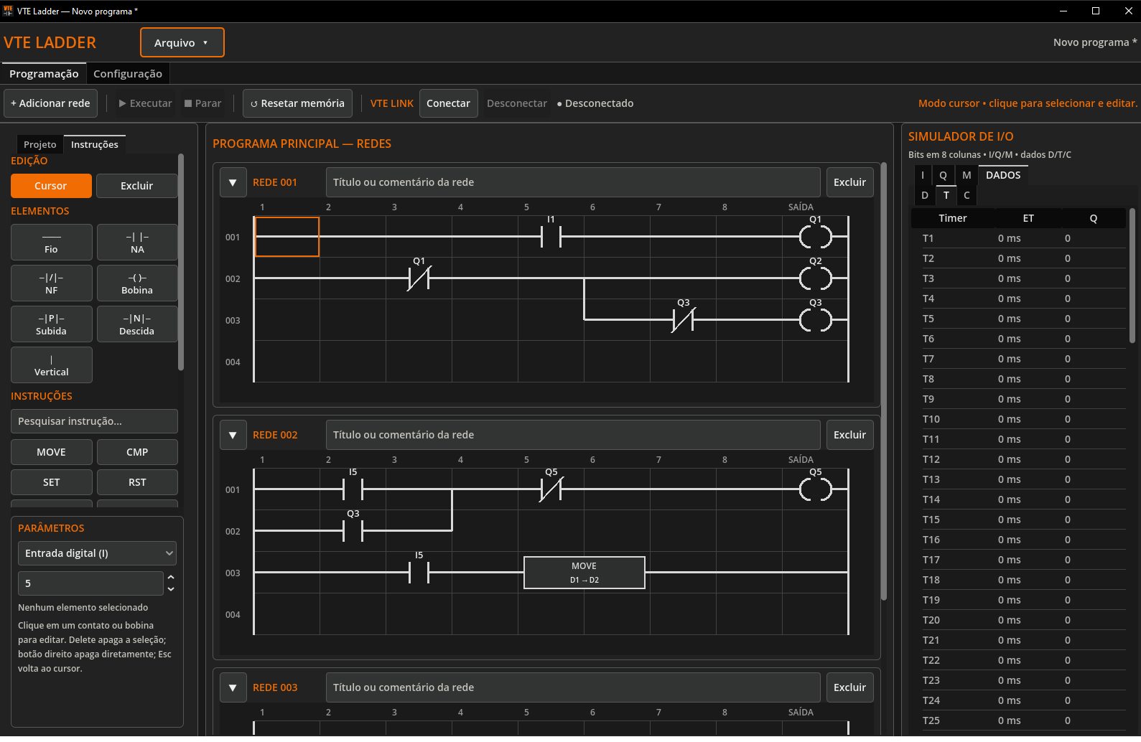Open the Arquivo dropdown menu
Screen dimensions: 1141x742
tap(182, 42)
